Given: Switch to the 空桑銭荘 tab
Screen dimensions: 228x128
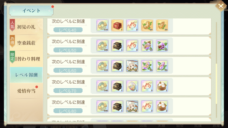Looking at the screenshot, I should click(26, 43).
